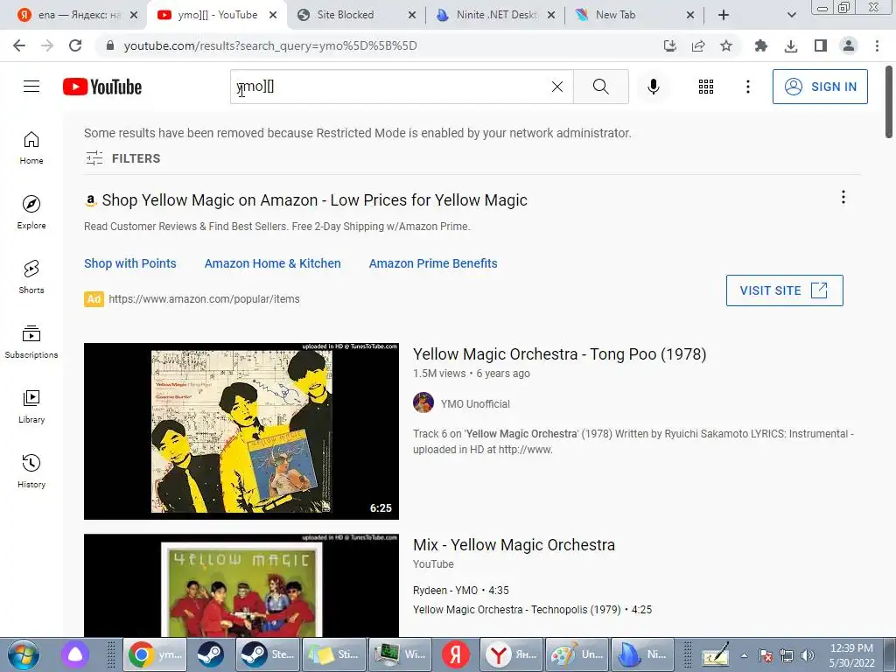This screenshot has height=672, width=896.
Task: Open Chrome profile avatar
Action: (x=849, y=45)
